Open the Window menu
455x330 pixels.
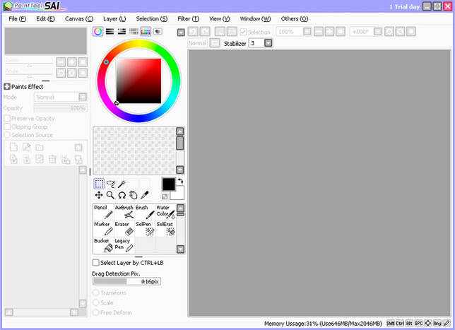pos(255,19)
